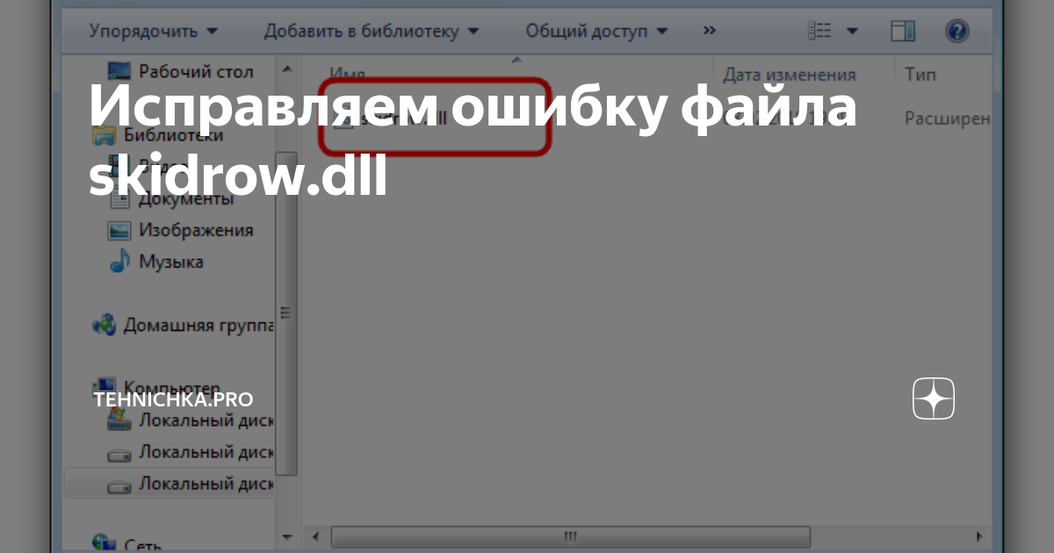This screenshot has height=553, width=1054.
Task: Open the Общий доступ menu
Action: point(596,32)
